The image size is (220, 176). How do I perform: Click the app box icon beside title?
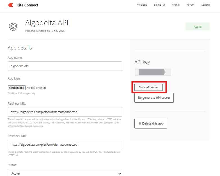click(13, 26)
